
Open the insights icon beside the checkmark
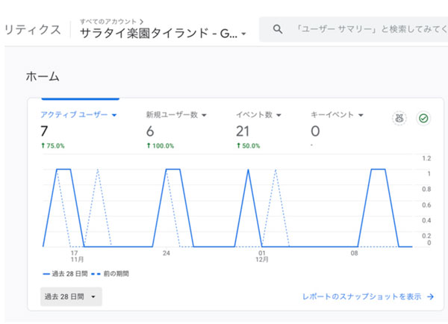point(399,118)
